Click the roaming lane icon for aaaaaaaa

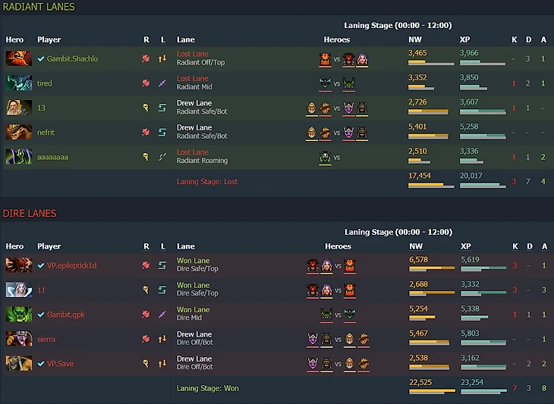[162, 157]
